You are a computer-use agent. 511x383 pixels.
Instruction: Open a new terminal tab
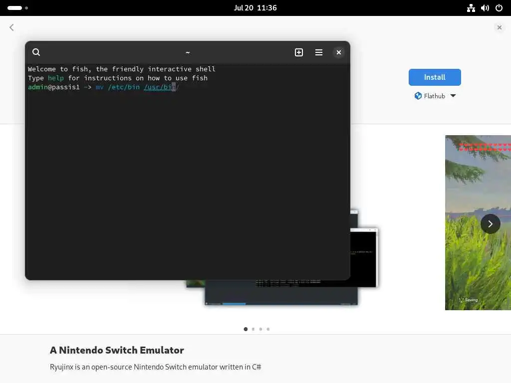pyautogui.click(x=299, y=52)
